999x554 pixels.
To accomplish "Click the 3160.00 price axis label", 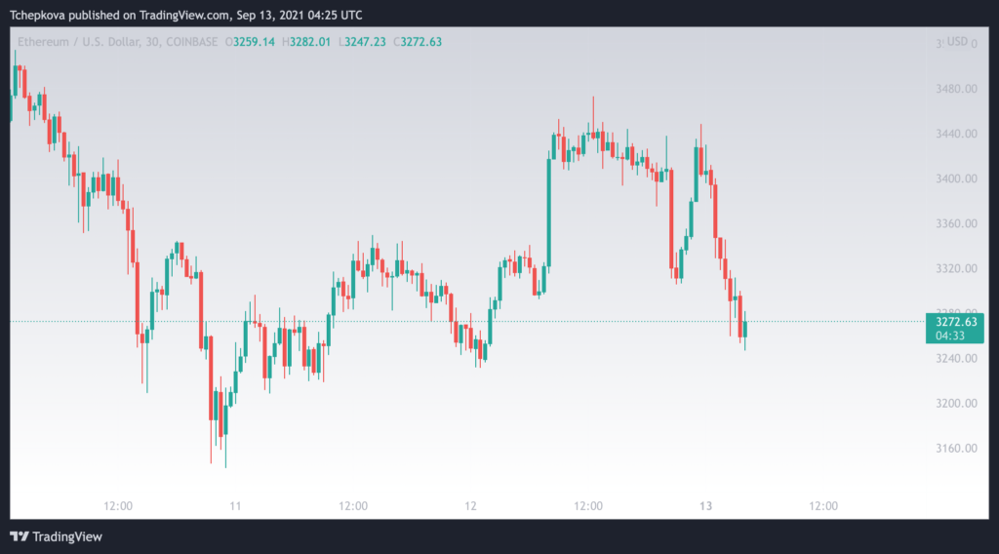I will (x=956, y=449).
